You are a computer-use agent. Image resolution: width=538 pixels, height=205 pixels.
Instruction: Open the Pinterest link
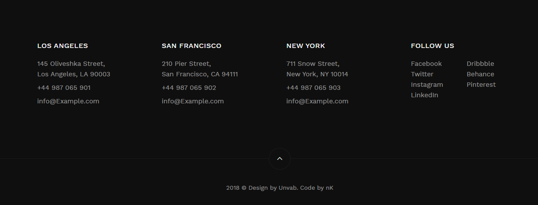click(481, 85)
